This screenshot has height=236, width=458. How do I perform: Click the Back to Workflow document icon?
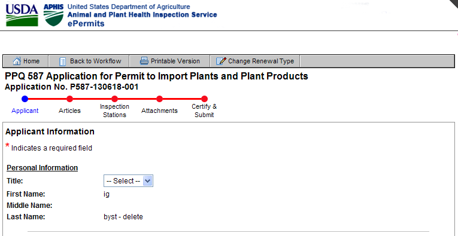coord(63,62)
